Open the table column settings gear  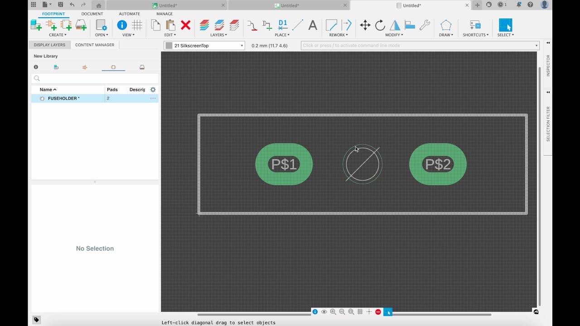click(153, 90)
